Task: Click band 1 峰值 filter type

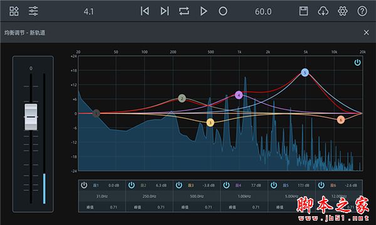Action: (x=90, y=207)
